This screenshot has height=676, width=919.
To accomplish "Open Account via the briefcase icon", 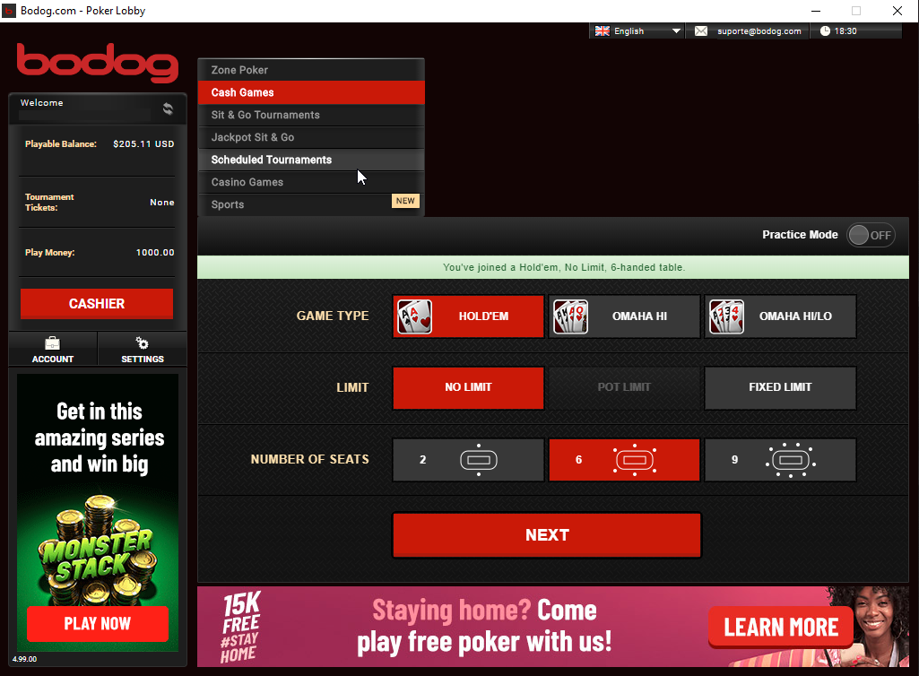I will click(53, 343).
